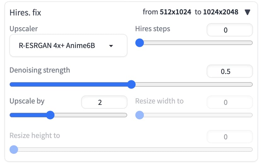Click the Upscale by label
The image size is (261, 165).
[27, 101]
